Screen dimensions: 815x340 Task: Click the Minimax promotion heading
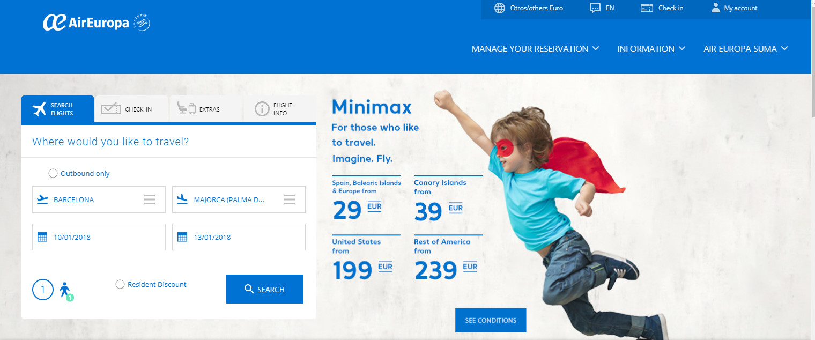(x=372, y=107)
